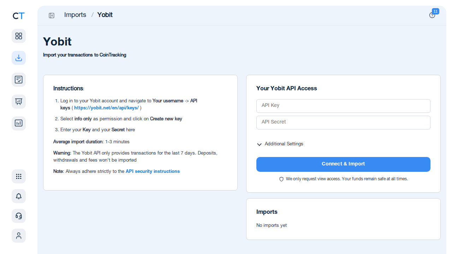Screen dimensions: 452x254
Task: Click the 'No imports yet' text
Action: (272, 225)
